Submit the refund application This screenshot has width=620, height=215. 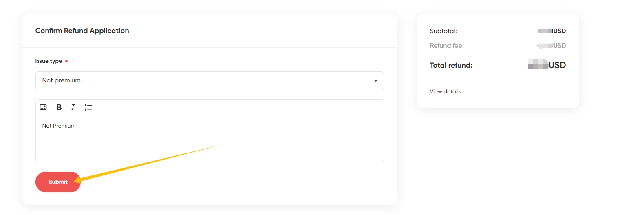[58, 182]
